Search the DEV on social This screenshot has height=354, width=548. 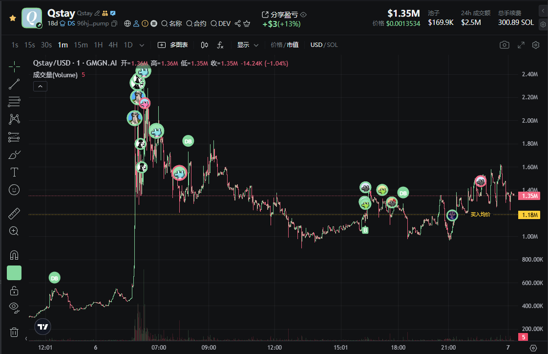click(221, 23)
